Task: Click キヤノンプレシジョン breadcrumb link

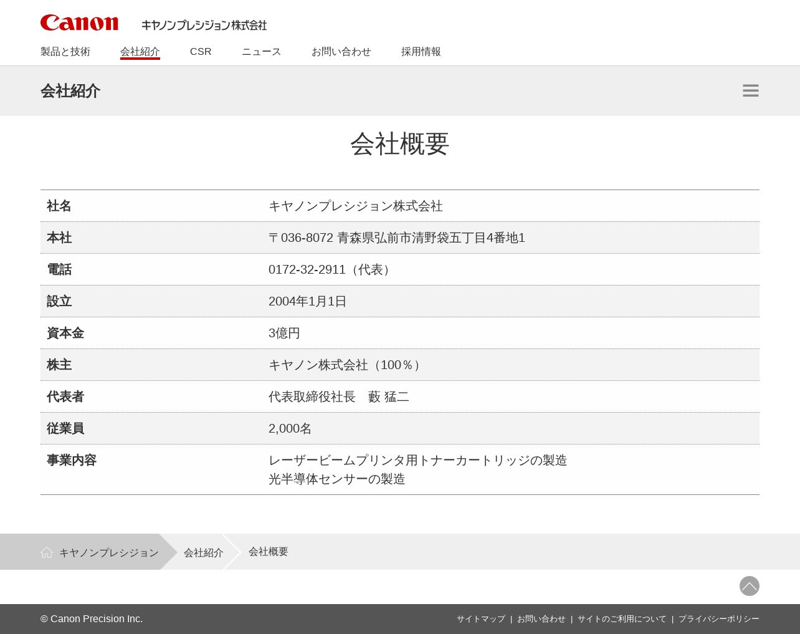Action: click(109, 553)
